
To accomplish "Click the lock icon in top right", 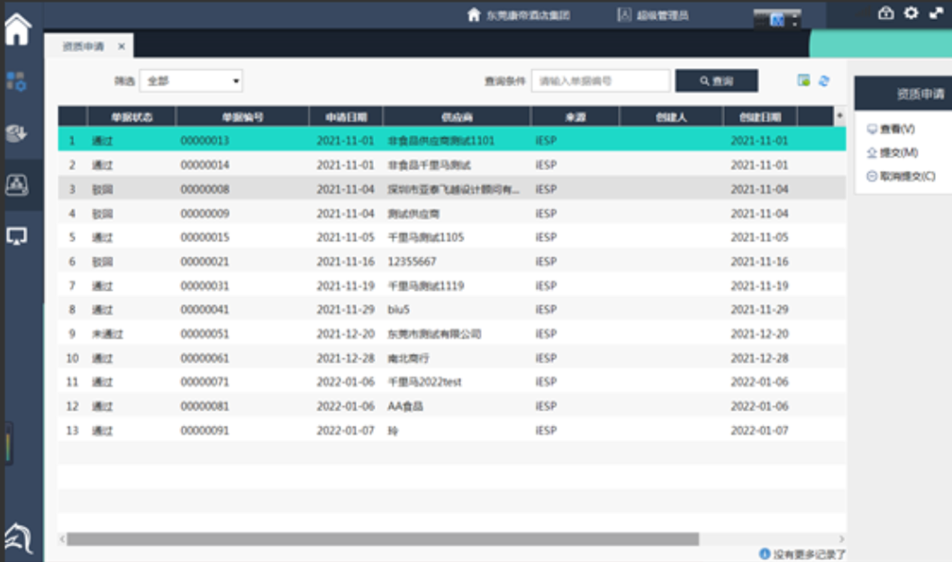I will (x=886, y=13).
